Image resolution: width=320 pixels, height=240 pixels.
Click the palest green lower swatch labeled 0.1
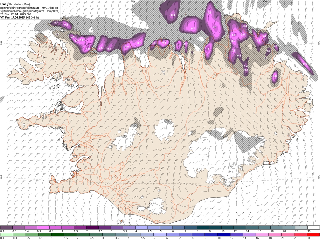pos(6,234)
